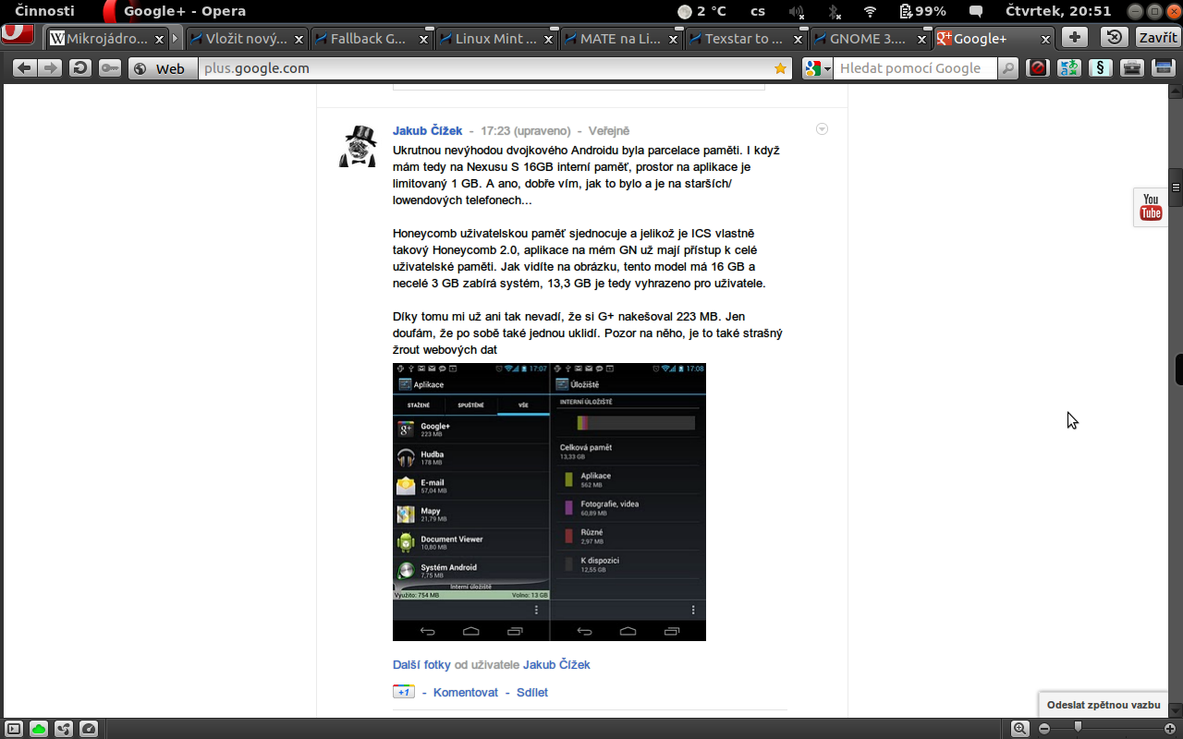The width and height of the screenshot is (1183, 739).
Task: Click the Komentovat link
Action: (466, 693)
